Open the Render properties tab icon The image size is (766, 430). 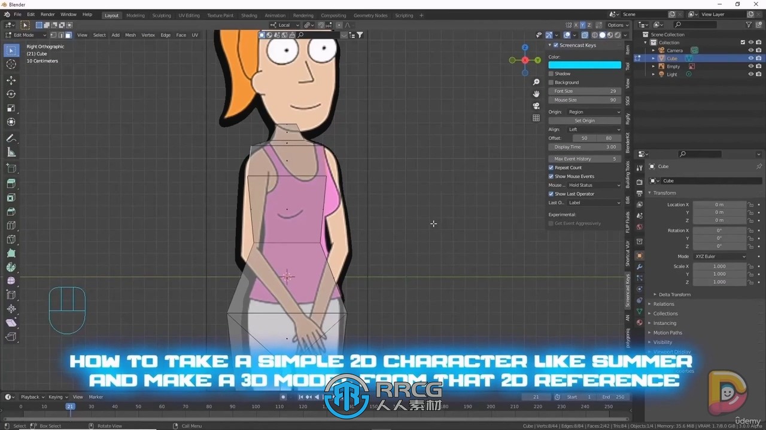tap(639, 182)
